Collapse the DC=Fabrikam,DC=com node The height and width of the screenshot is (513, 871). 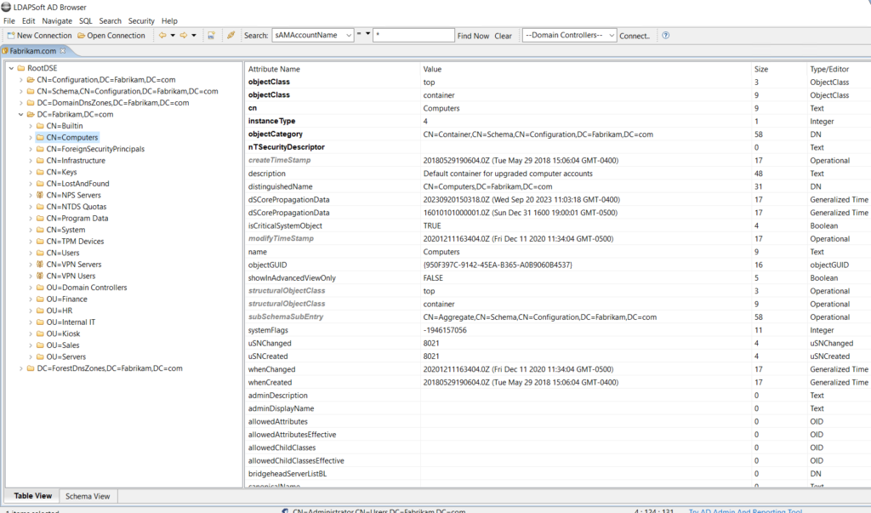21,115
